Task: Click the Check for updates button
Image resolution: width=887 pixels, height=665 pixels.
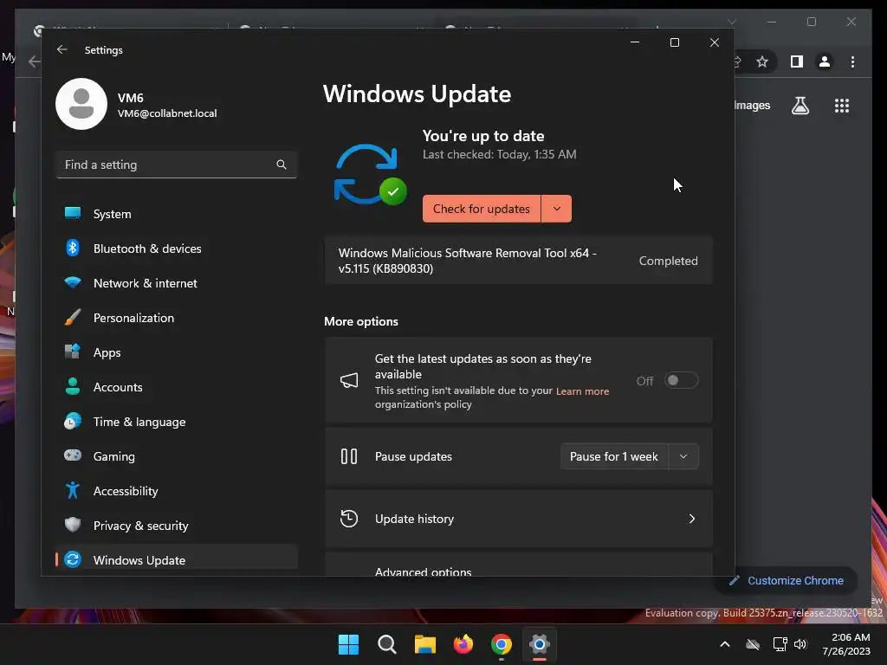Action: pos(482,209)
